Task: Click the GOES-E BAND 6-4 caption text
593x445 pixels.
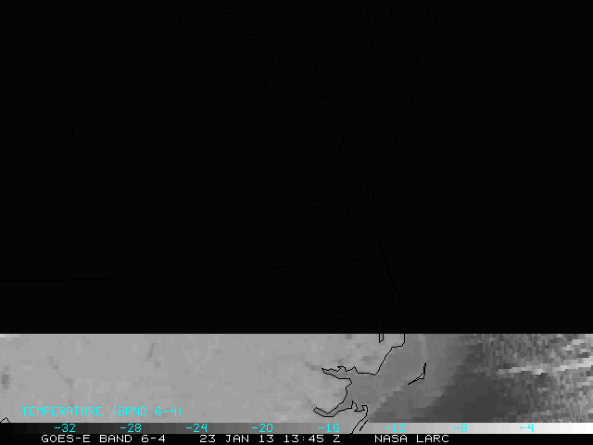Action: 103,439
